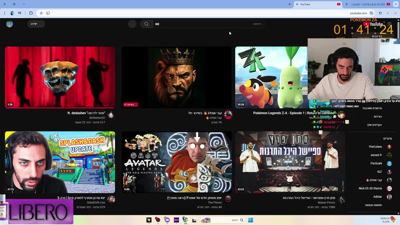This screenshot has width=400, height=225.
Task: Open Discord from the taskbar
Action: pyautogui.click(x=167, y=220)
